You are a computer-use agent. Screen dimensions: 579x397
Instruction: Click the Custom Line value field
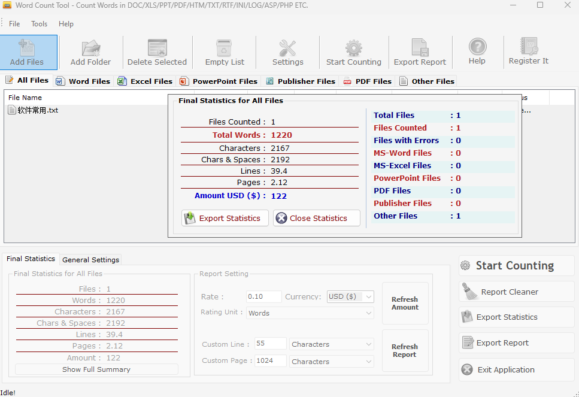[x=270, y=343]
